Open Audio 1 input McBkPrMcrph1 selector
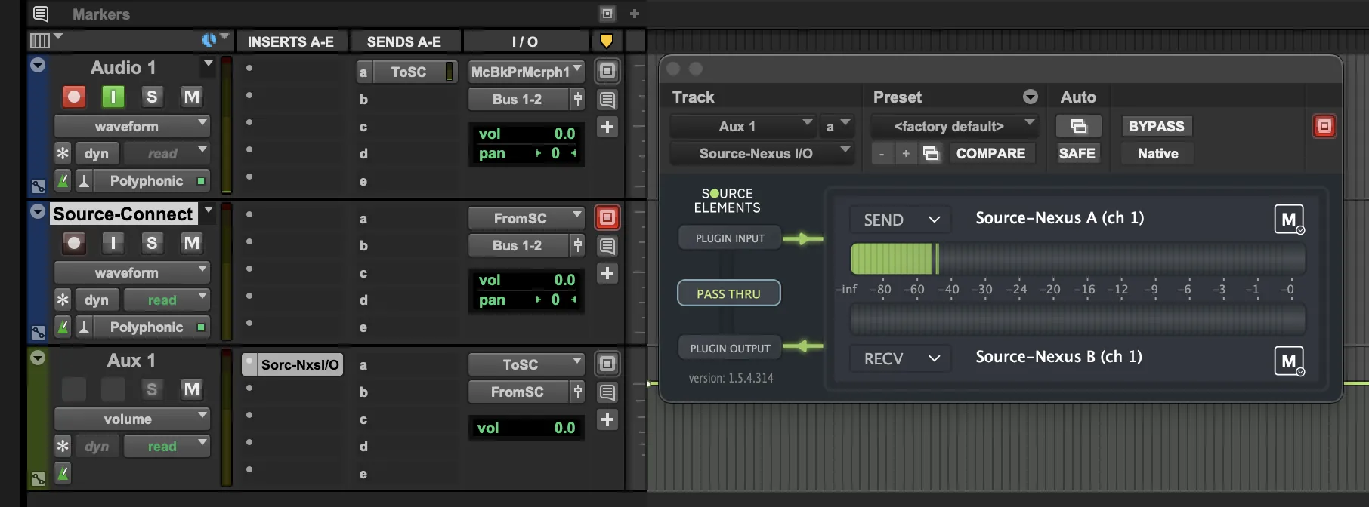Image resolution: width=1369 pixels, height=507 pixels. tap(526, 72)
